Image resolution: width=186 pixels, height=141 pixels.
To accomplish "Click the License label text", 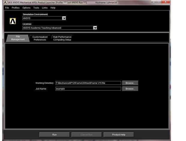I will pyautogui.click(x=27, y=24).
